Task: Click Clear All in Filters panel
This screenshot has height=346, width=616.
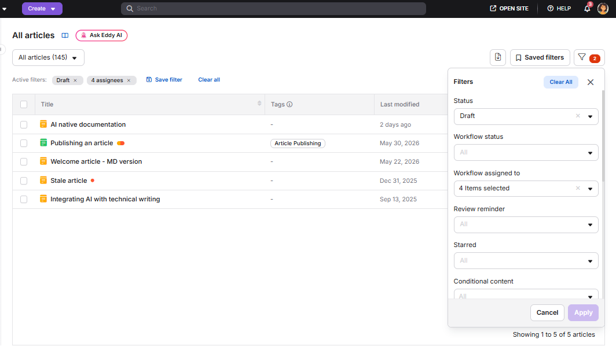Action: pos(560,82)
